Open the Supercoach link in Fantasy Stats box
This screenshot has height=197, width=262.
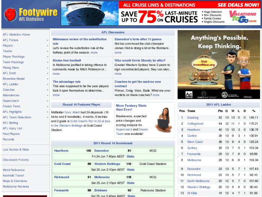124,129
